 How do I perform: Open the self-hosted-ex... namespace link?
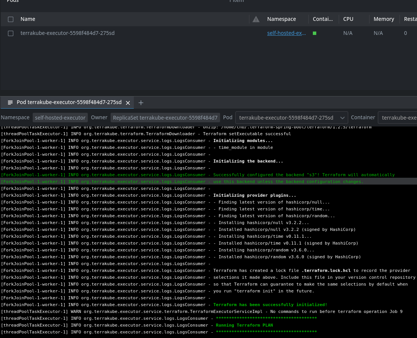click(x=286, y=33)
